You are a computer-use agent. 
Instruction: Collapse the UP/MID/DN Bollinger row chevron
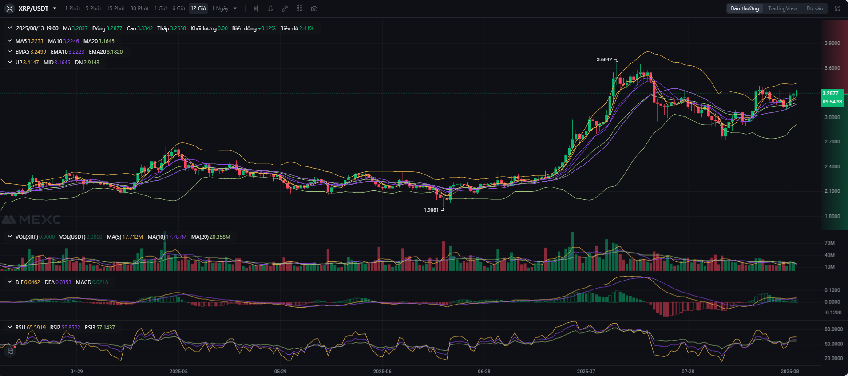[x=10, y=62]
